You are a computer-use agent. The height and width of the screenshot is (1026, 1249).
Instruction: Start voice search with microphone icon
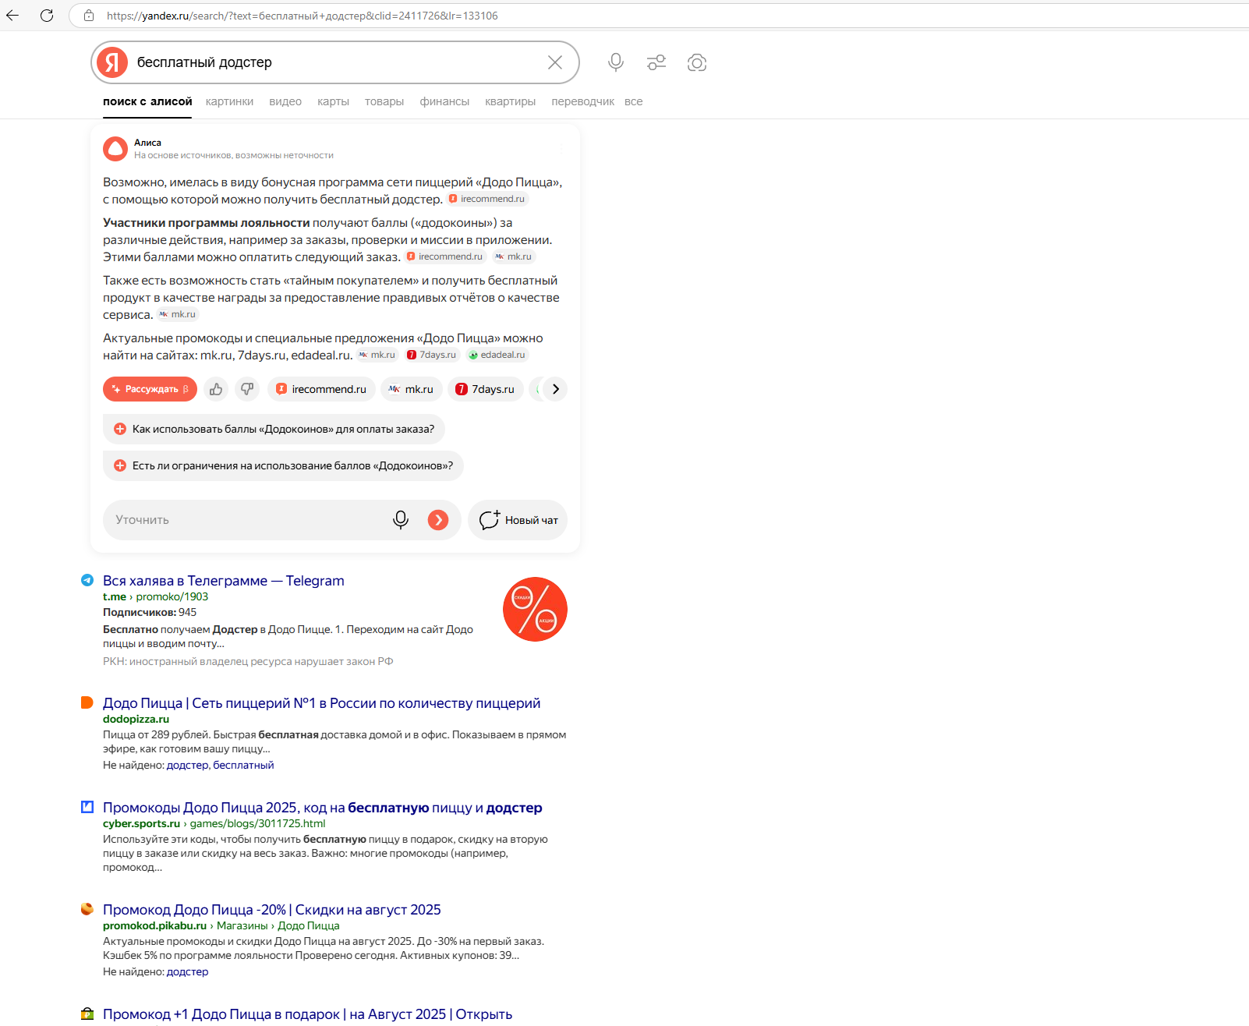point(616,62)
